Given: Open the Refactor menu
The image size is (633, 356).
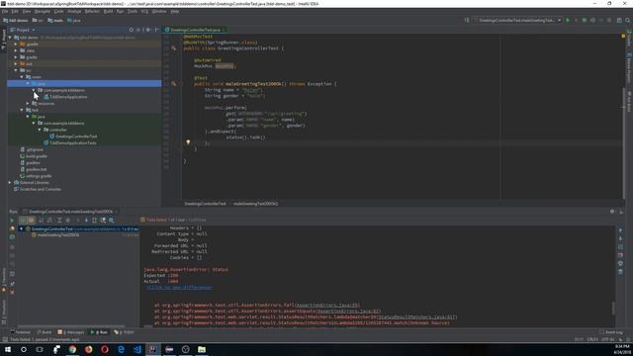Looking at the screenshot, I should [92, 11].
